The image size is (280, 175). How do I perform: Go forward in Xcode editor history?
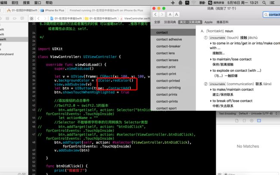pyautogui.click(x=45, y=18)
